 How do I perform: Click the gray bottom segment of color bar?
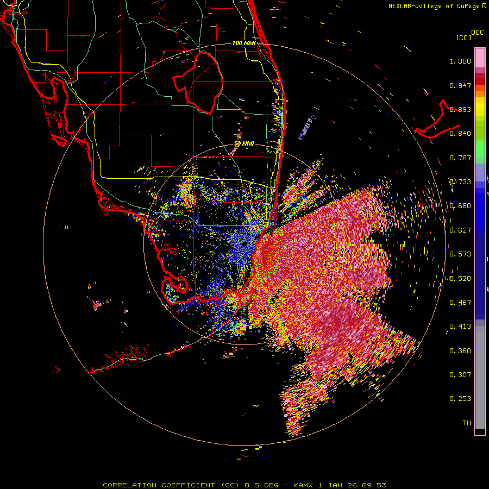[480, 378]
